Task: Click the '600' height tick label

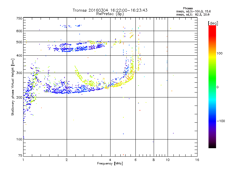Action: coord(19,31)
